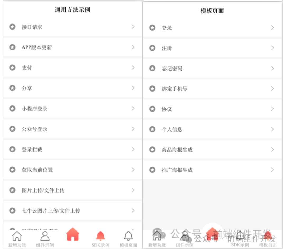The width and height of the screenshot is (285, 250).
Task: Select the 公众号登录 list label
Action: pyautogui.click(x=35, y=129)
